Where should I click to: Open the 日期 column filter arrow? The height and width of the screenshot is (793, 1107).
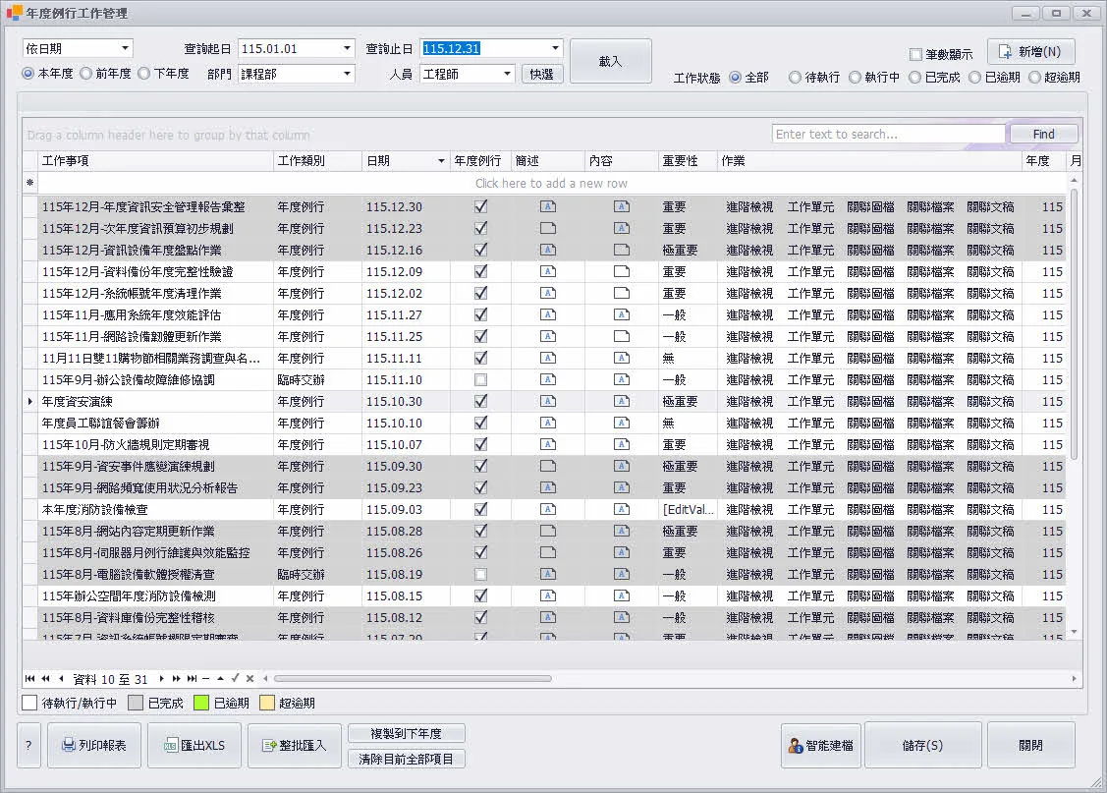click(x=441, y=161)
